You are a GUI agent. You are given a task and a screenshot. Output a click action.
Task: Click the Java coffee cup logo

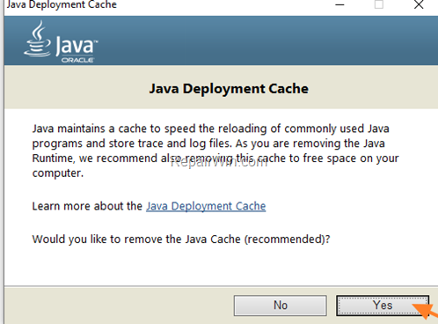pos(37,39)
